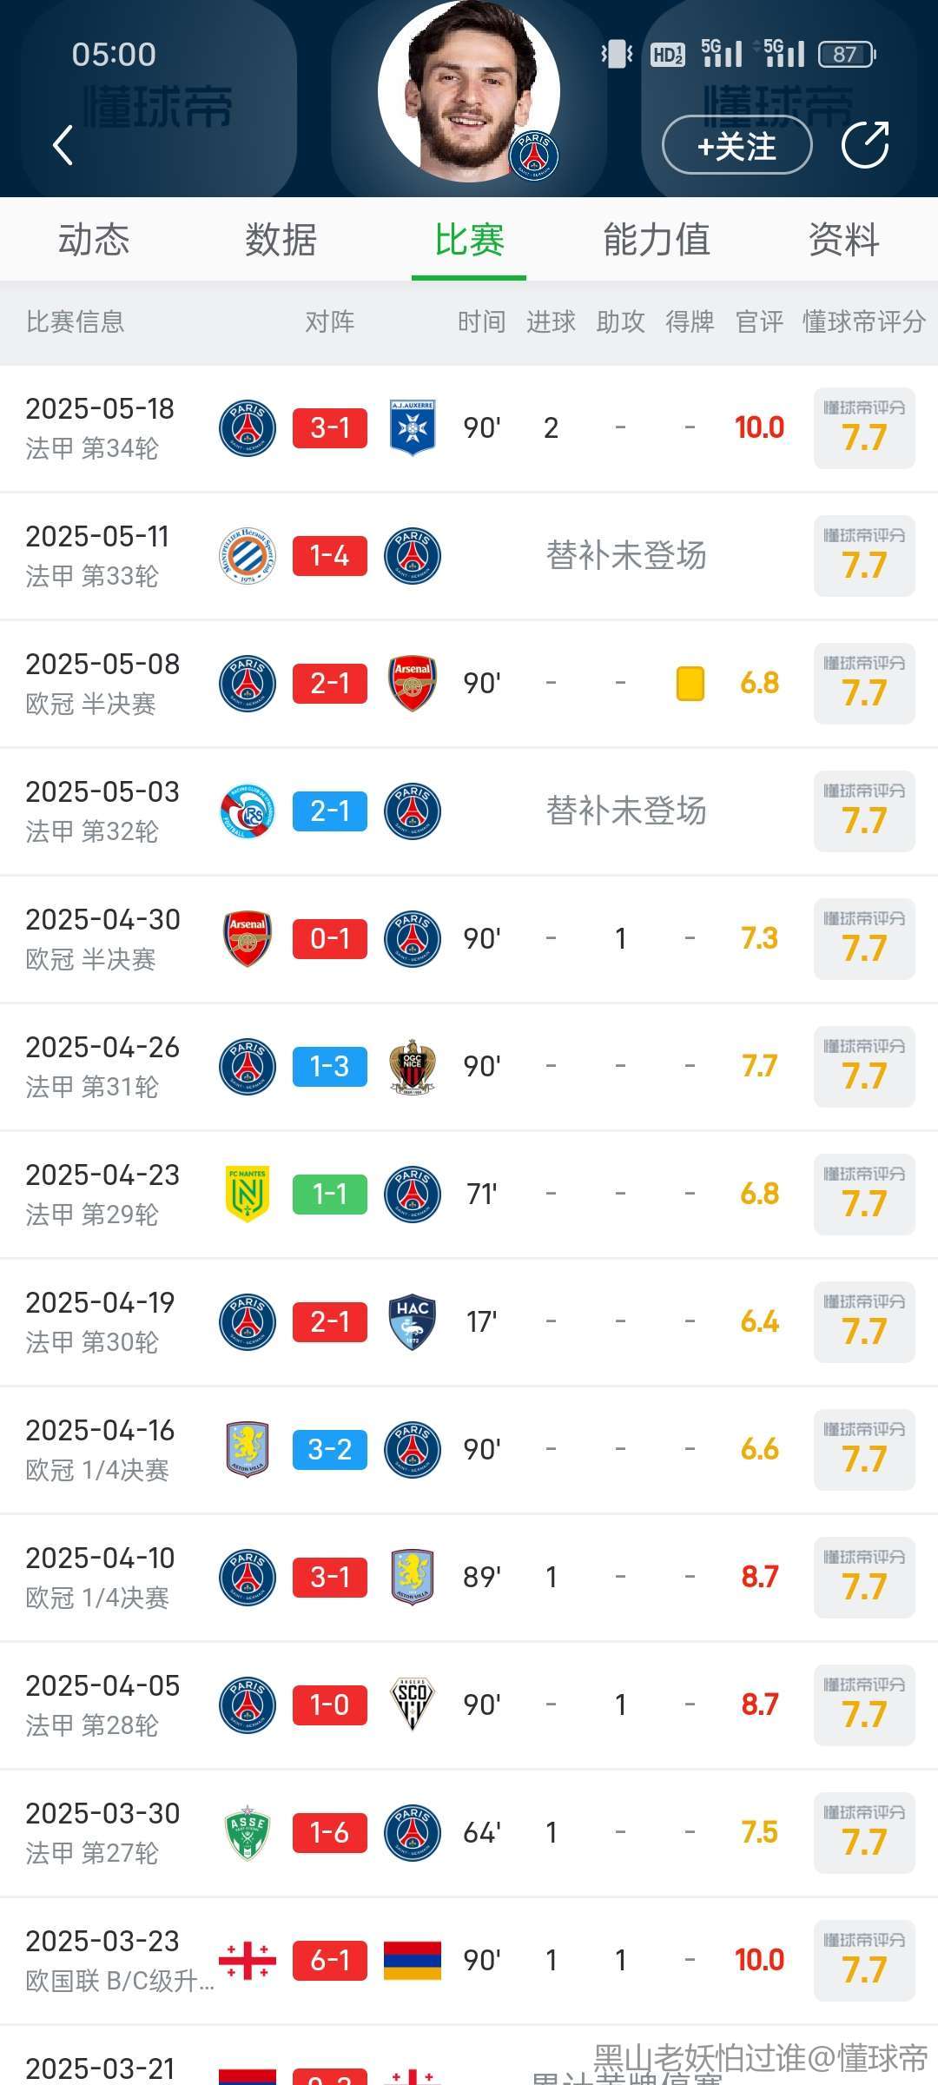Tap the yellow card in Arsenal match
Image resolution: width=938 pixels, height=2085 pixels.
(690, 683)
